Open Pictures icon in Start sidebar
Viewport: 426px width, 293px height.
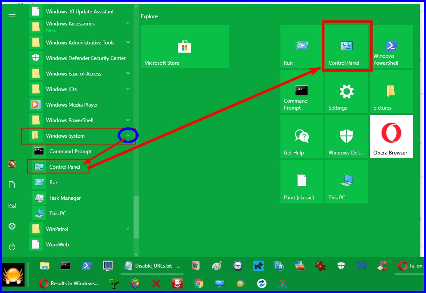point(12,205)
